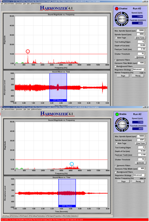Adjust Tool Cutting Edges spinner in Chatter window
This screenshot has width=149, height=222.
tap(145, 42)
